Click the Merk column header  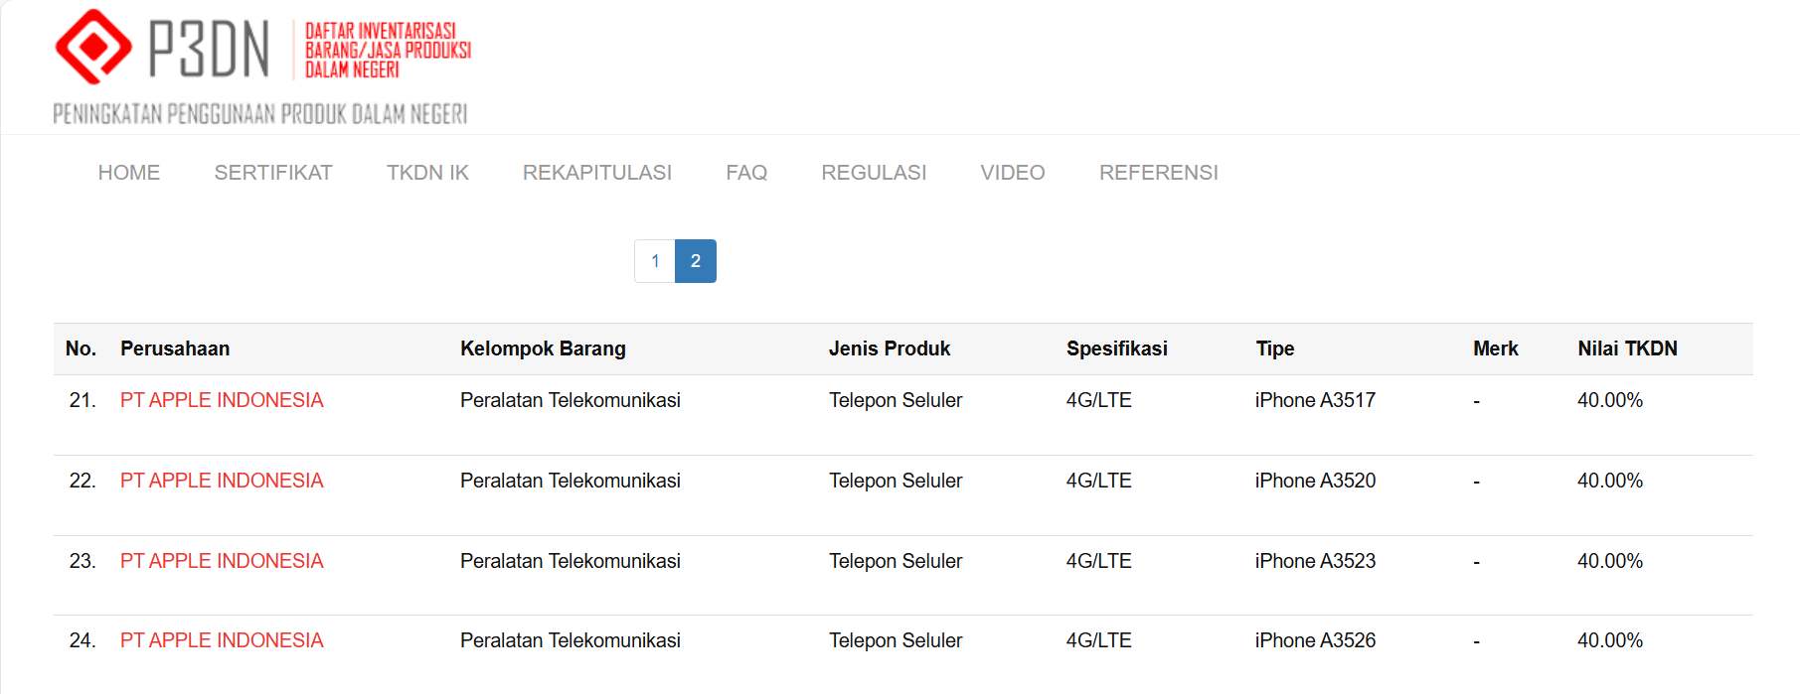tap(1496, 348)
